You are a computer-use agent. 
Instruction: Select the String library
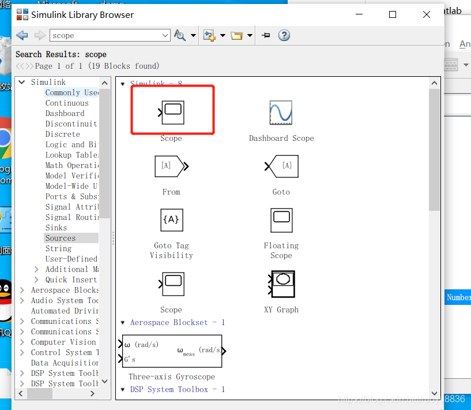tap(59, 248)
